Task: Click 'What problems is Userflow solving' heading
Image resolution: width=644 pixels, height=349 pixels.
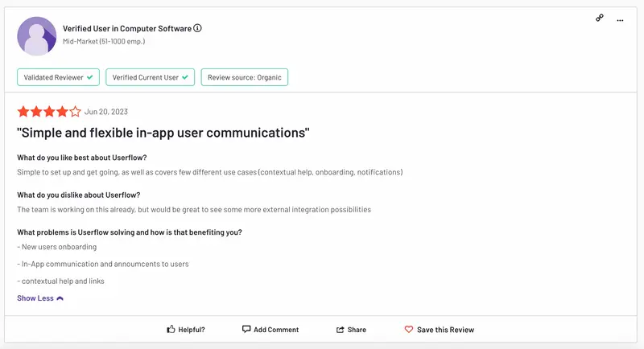Action: pyautogui.click(x=130, y=232)
